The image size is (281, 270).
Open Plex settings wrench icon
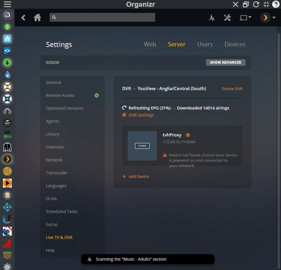tap(227, 18)
